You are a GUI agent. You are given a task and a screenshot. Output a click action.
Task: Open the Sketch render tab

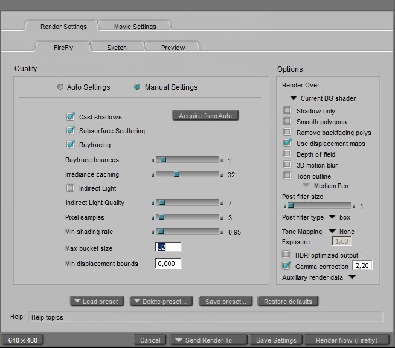[x=117, y=48]
